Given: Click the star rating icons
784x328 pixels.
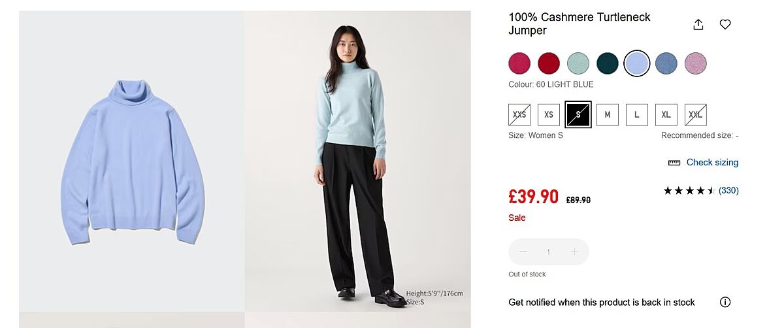Looking at the screenshot, I should tap(689, 191).
